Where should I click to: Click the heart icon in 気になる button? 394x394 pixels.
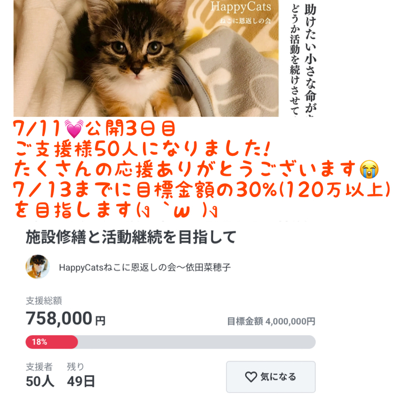251,377
